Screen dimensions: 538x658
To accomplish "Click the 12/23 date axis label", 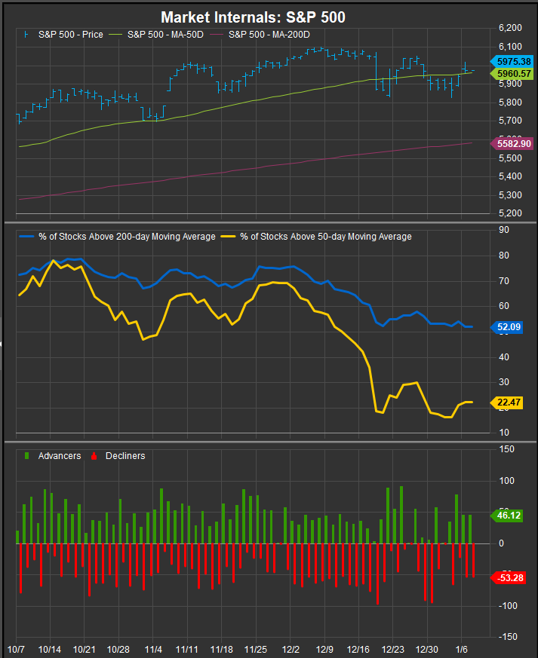I will click(392, 650).
